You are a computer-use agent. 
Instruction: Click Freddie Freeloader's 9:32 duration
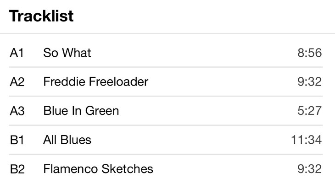coord(309,82)
